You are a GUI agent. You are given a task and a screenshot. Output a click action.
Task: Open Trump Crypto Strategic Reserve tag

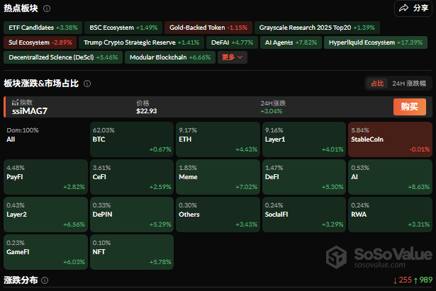pyautogui.click(x=141, y=42)
